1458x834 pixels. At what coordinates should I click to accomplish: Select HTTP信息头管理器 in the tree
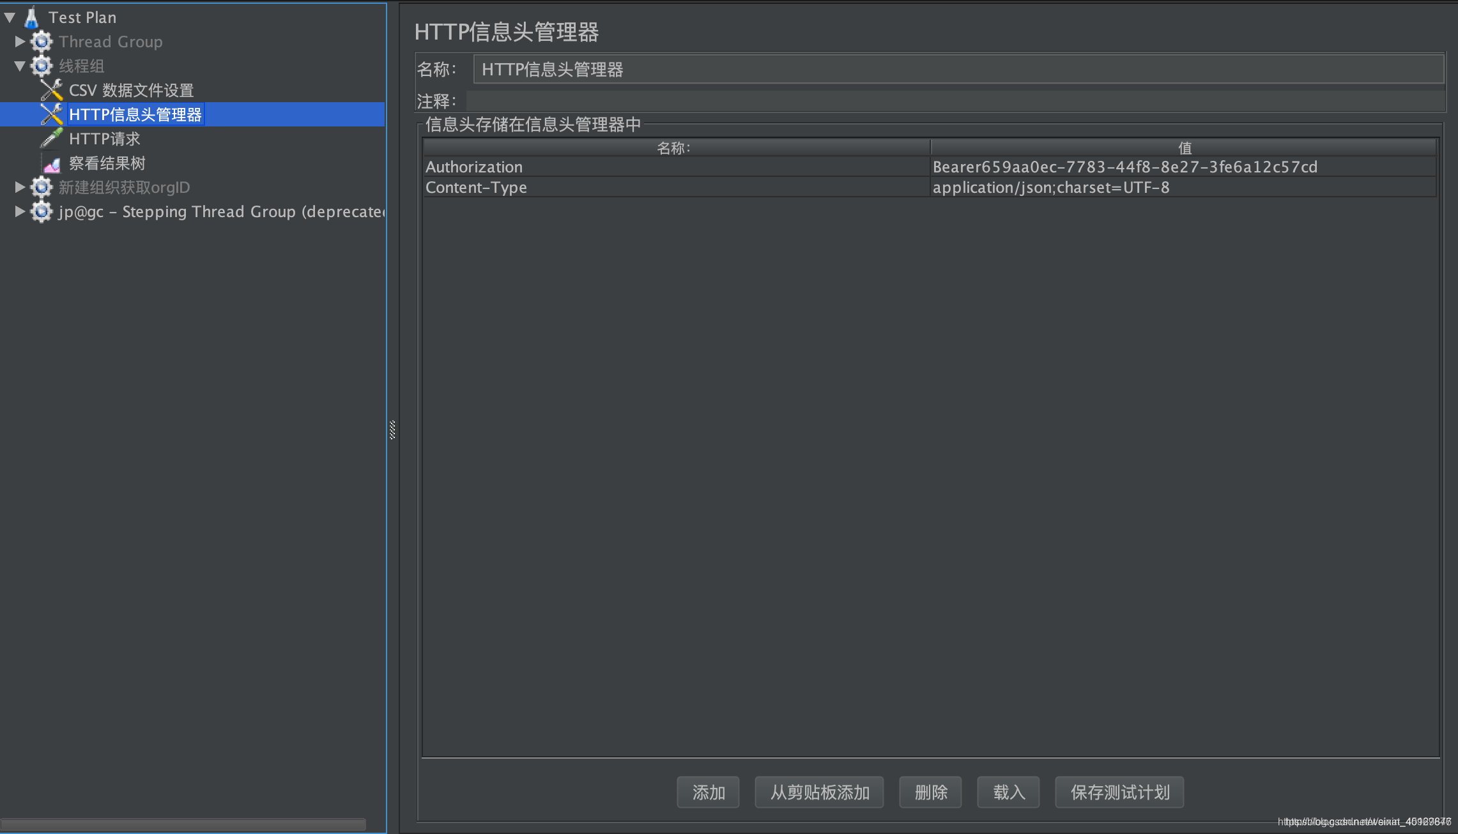click(x=135, y=114)
